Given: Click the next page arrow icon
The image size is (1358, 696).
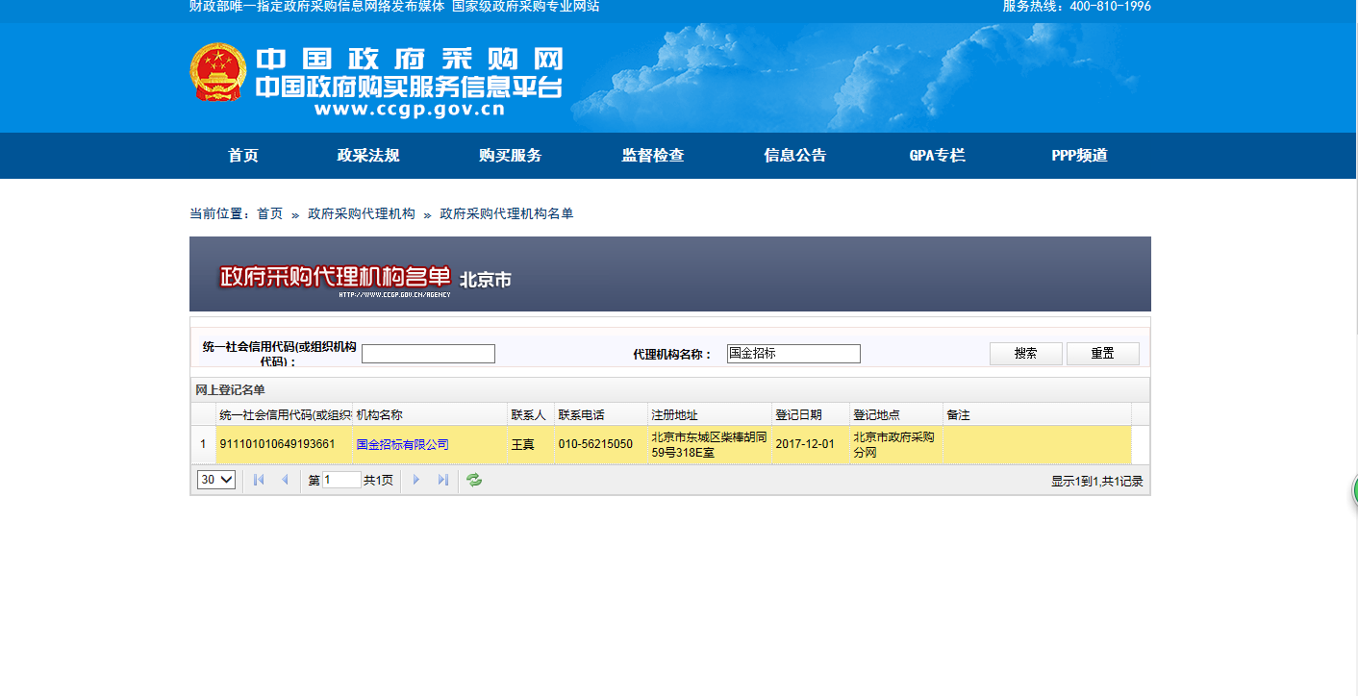Looking at the screenshot, I should (416, 480).
